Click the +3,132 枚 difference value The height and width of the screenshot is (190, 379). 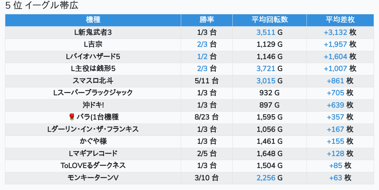(x=340, y=33)
